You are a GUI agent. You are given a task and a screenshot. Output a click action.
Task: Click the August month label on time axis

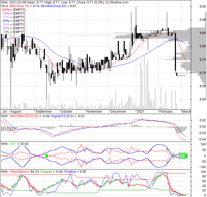click(16, 112)
